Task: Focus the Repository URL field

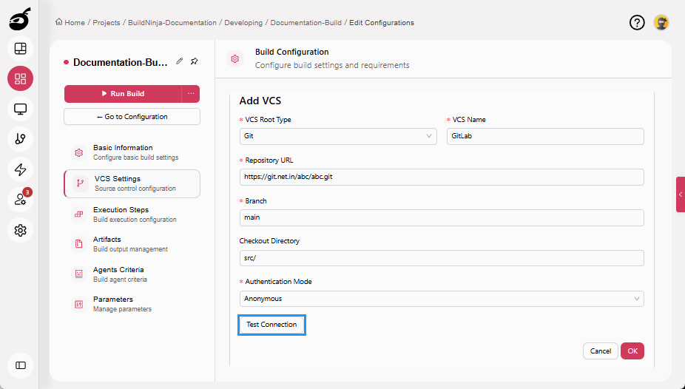Action: tap(442, 177)
